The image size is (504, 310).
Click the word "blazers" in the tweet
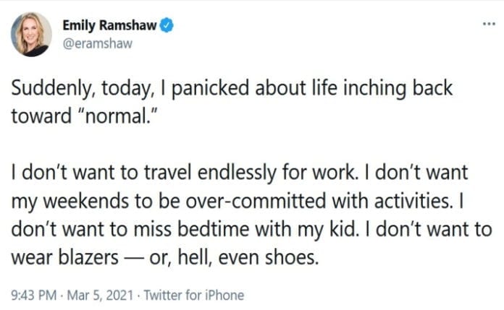85,257
